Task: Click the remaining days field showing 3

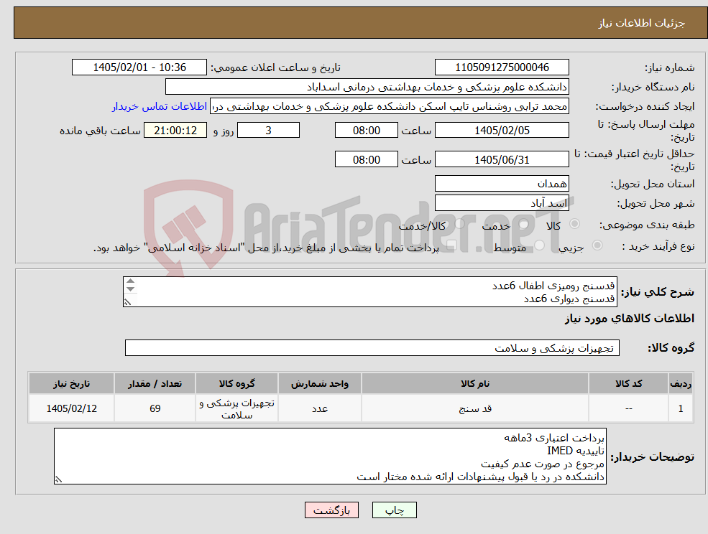Action: point(268,131)
